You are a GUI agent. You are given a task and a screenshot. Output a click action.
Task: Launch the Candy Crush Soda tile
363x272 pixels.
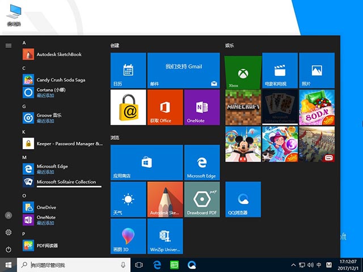click(x=316, y=107)
